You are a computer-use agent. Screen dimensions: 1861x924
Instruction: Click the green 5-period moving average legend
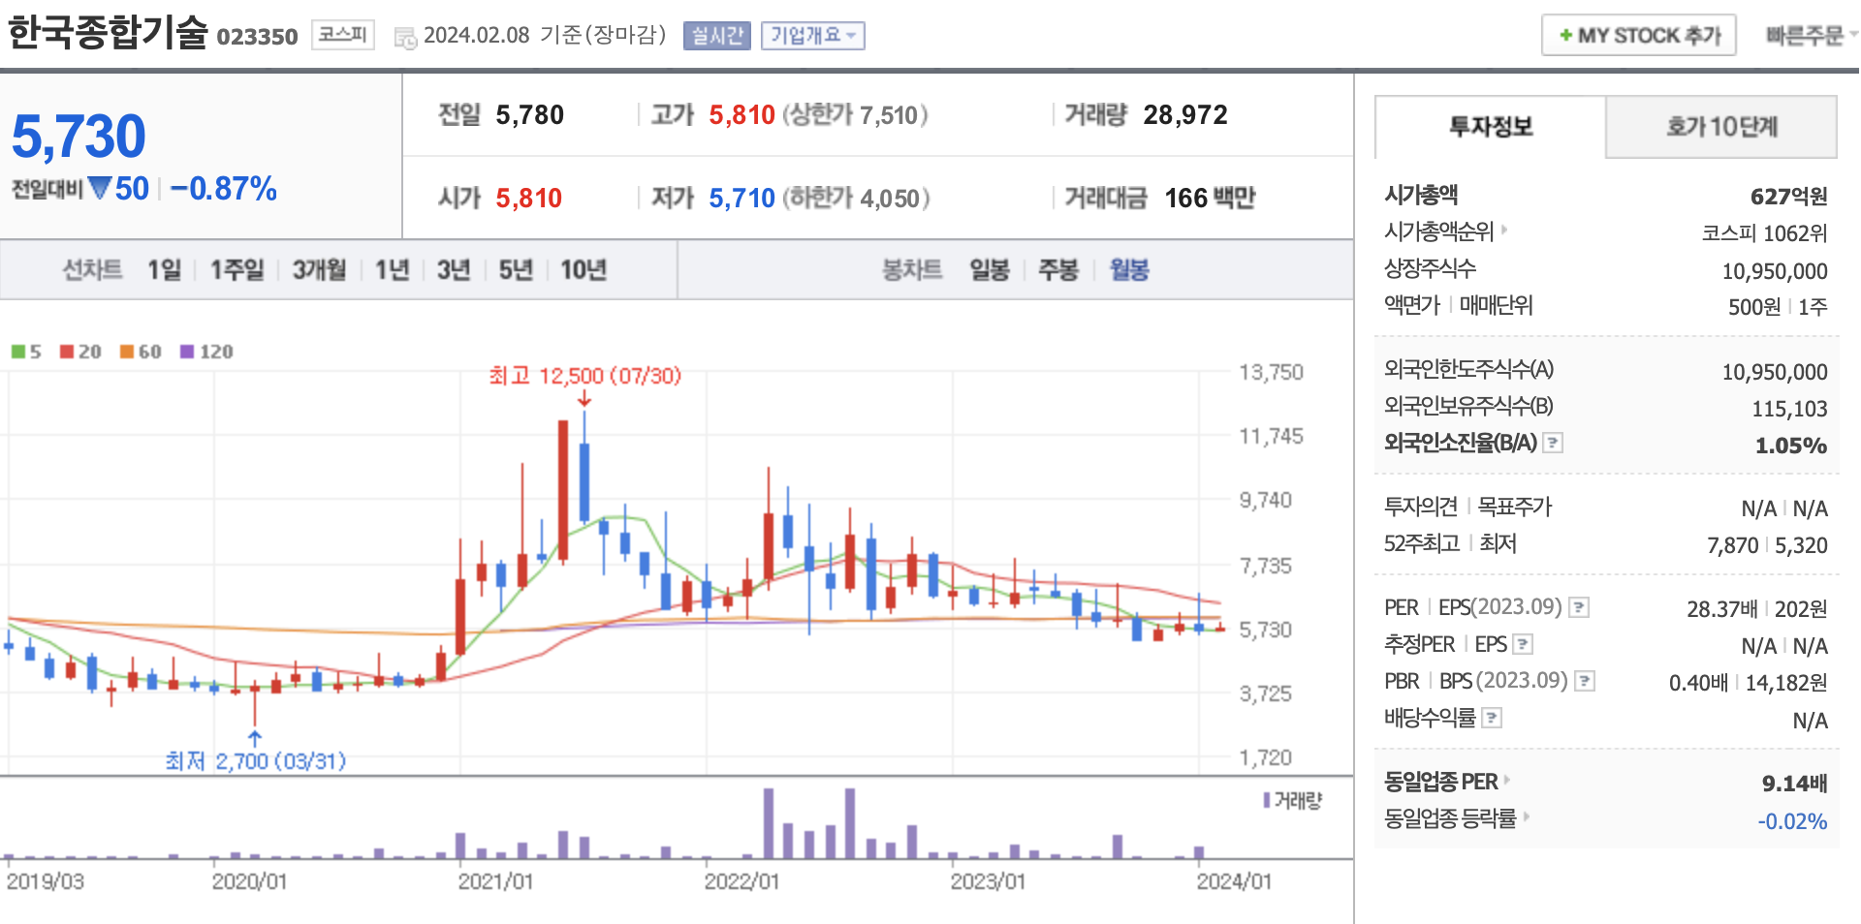point(26,352)
